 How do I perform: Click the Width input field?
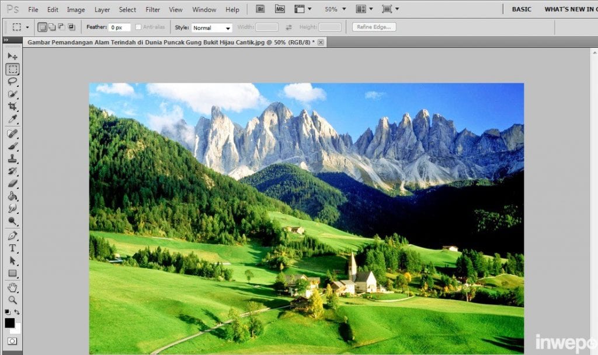coord(267,27)
